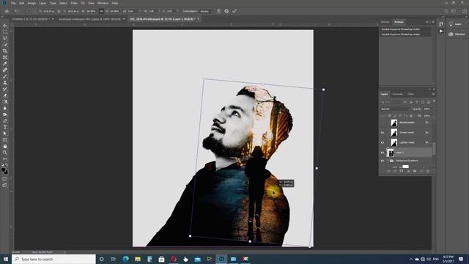Image resolution: width=469 pixels, height=264 pixels.
Task: Hide the Background options group
Action: coord(383,161)
